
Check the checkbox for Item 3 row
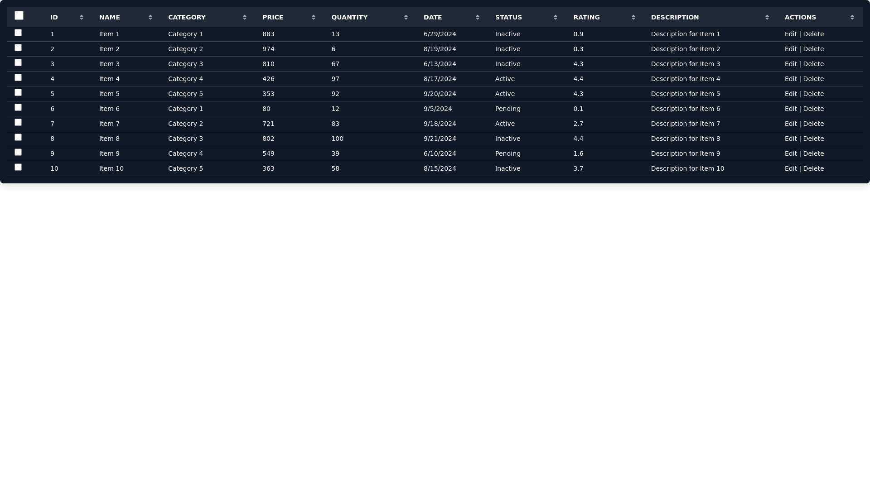pos(18,62)
